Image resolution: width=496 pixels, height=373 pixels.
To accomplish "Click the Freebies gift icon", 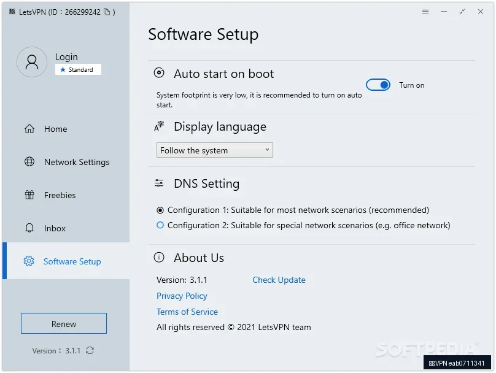I will click(29, 195).
